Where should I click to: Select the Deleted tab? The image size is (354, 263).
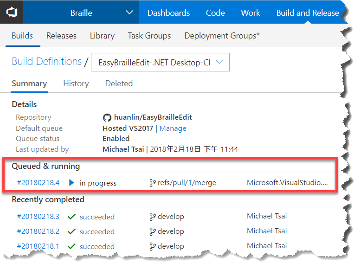point(119,83)
